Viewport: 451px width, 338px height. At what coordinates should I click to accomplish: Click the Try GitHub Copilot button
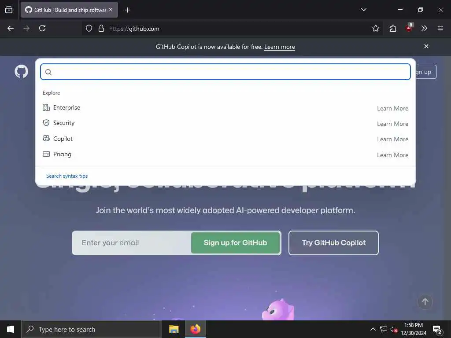click(x=333, y=243)
